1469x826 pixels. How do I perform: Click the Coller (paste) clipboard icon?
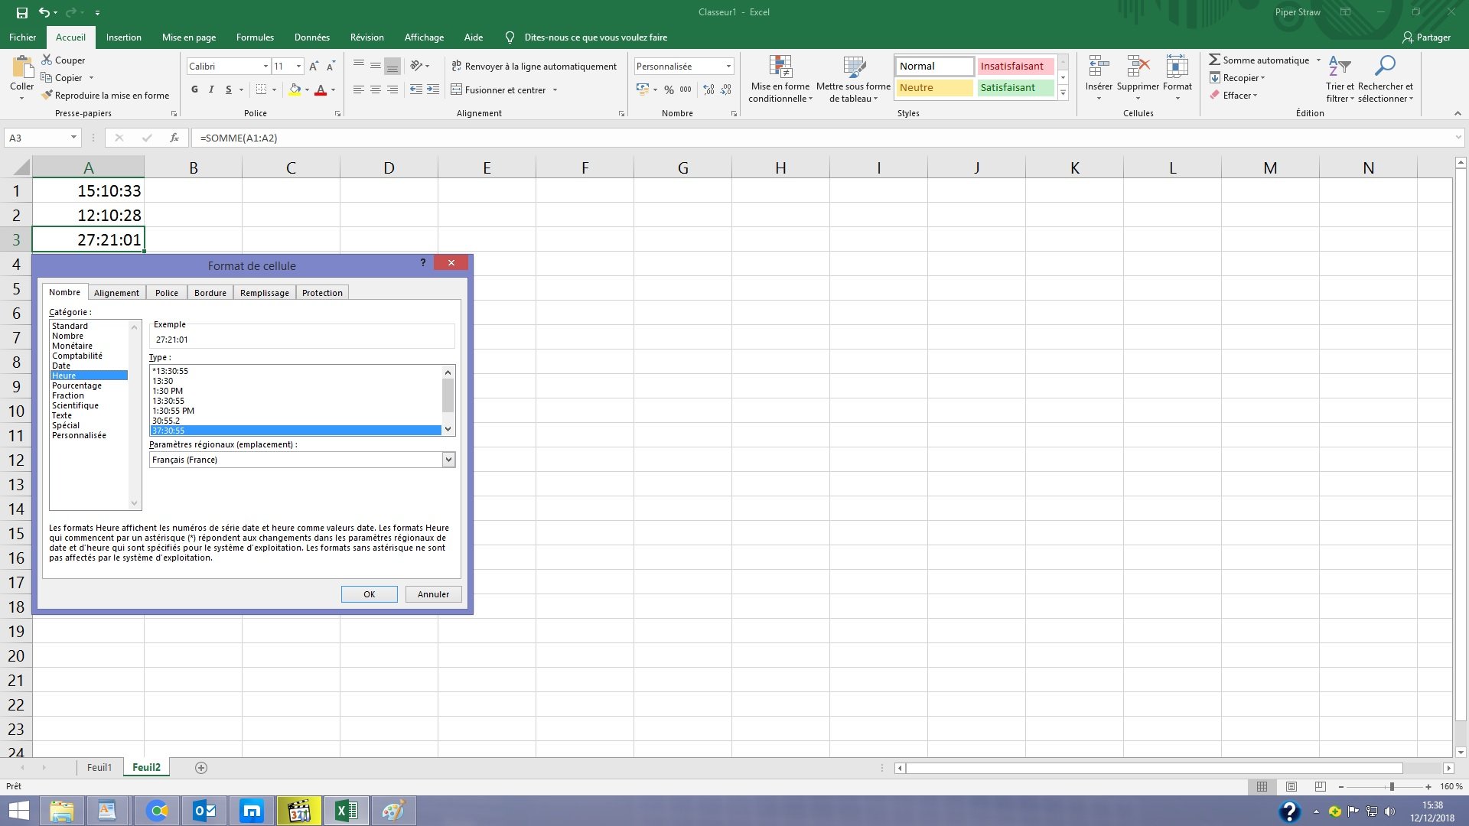point(21,67)
